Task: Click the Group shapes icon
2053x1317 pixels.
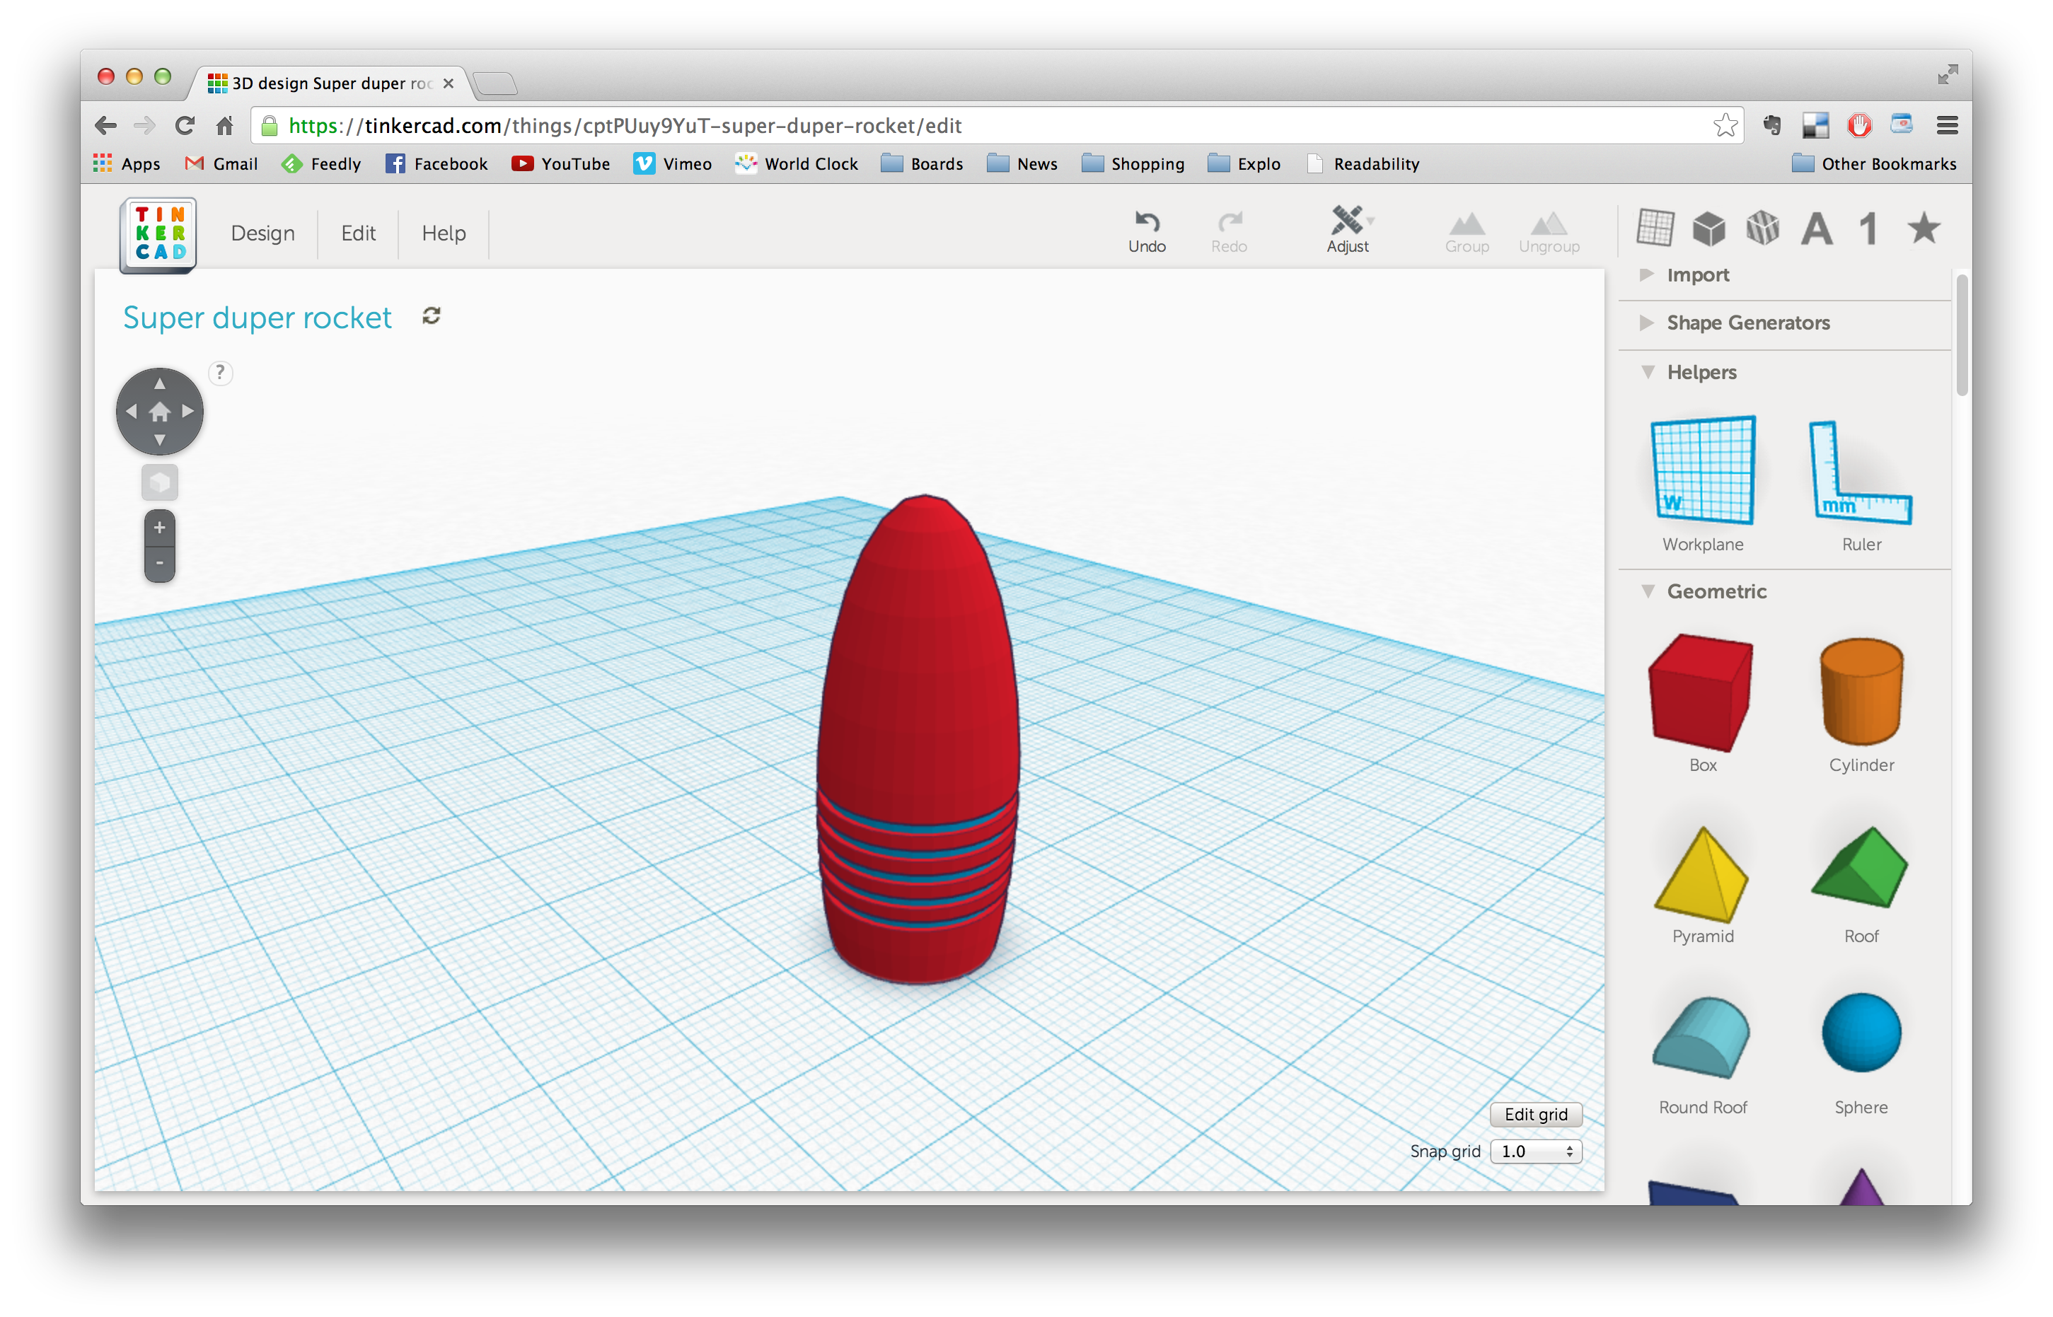Action: [x=1467, y=233]
